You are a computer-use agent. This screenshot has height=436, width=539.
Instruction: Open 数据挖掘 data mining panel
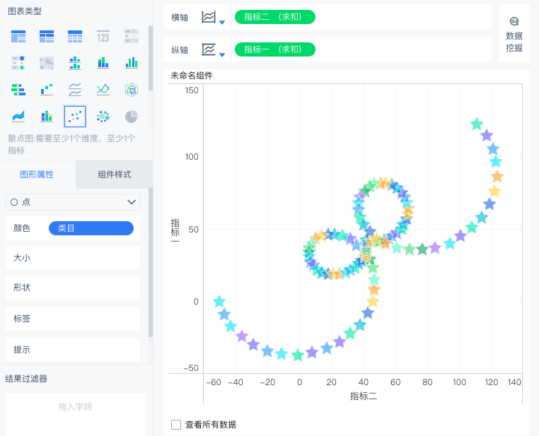click(514, 34)
